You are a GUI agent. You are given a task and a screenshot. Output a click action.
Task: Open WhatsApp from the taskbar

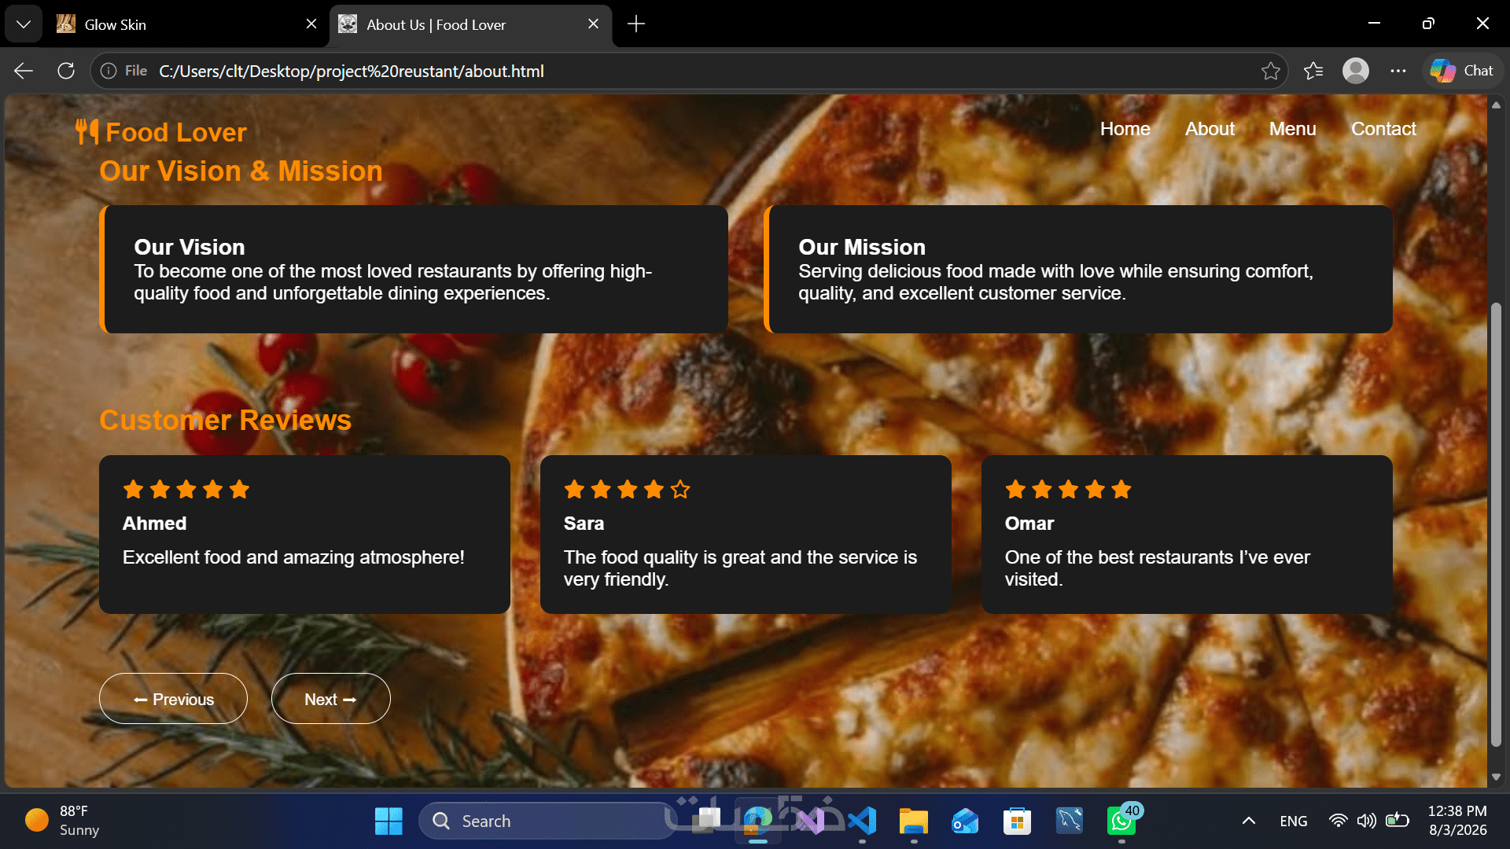(1121, 821)
